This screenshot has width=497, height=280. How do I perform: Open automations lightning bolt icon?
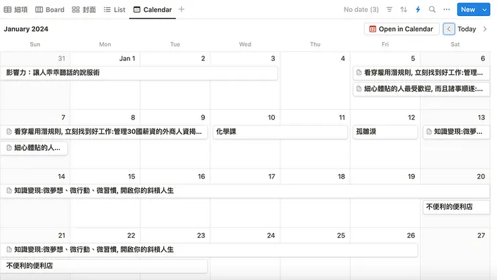[418, 9]
